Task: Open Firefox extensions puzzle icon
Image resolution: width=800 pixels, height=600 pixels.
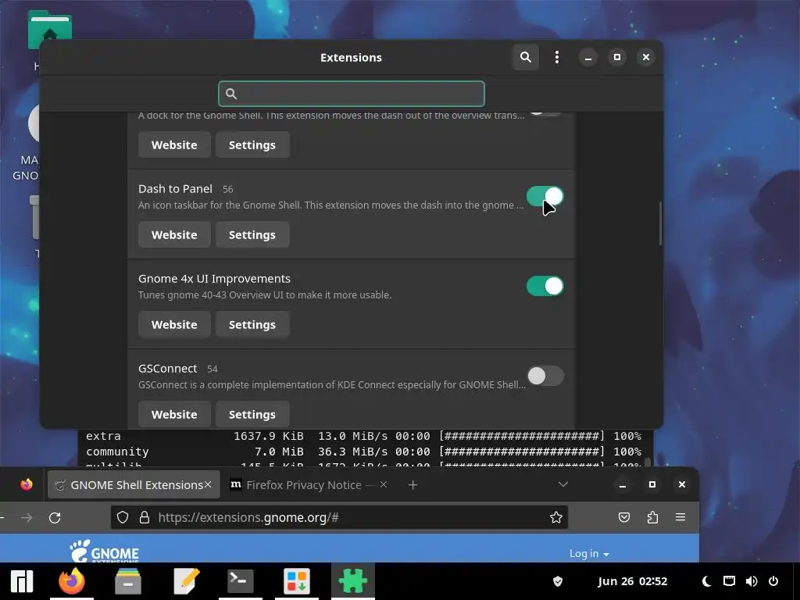Action: (652, 517)
